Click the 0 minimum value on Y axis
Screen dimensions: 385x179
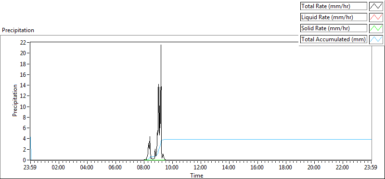point(25,160)
